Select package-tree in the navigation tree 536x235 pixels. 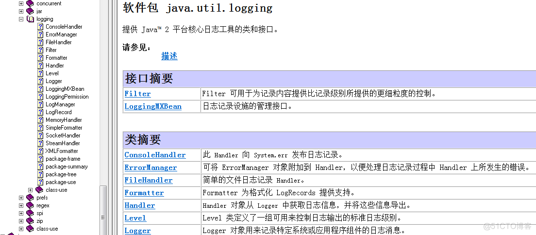[x=61, y=174]
